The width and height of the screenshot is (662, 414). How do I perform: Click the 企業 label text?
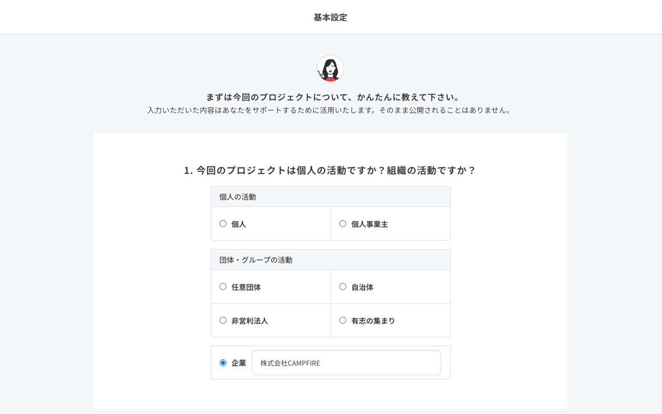coord(239,363)
